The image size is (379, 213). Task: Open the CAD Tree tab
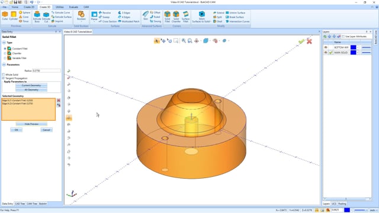[20, 204]
